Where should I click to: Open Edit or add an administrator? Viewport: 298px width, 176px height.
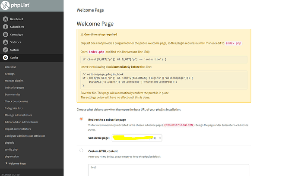tap(22, 122)
